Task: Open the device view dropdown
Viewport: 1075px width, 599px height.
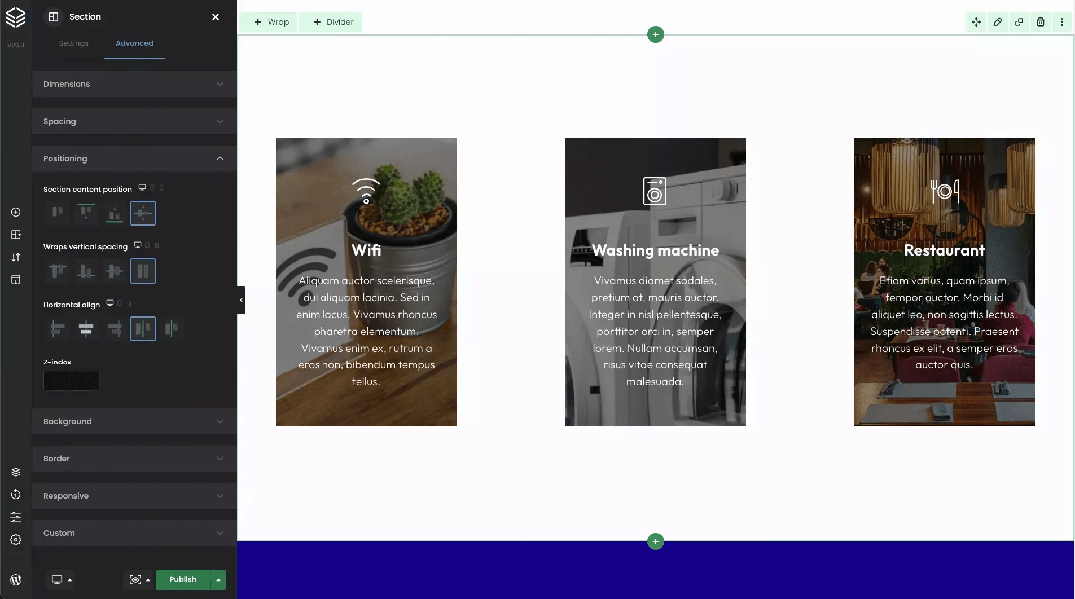Action: [x=61, y=580]
